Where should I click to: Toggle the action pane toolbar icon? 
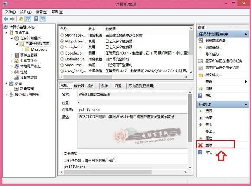pos(43,19)
